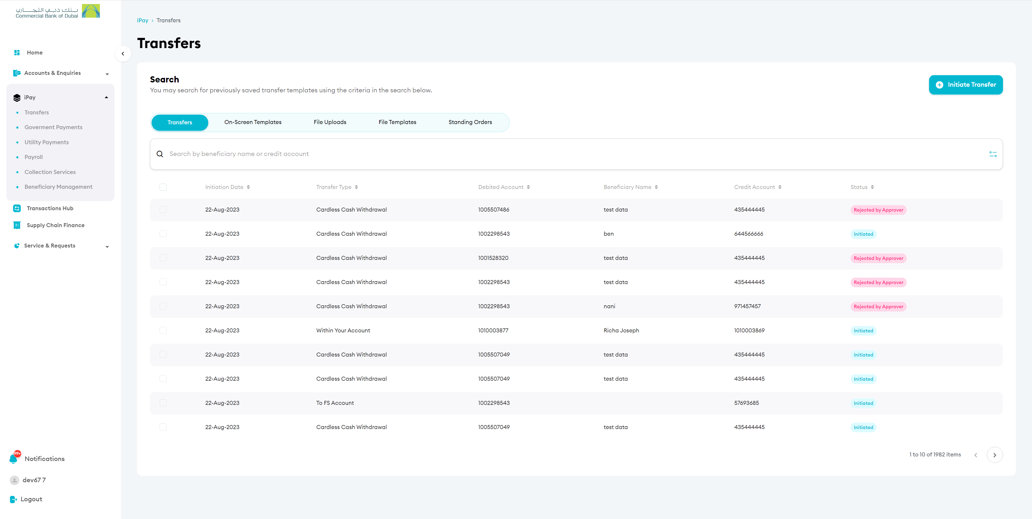Click the Supply Chain Finance icon
1032x519 pixels.
click(17, 225)
